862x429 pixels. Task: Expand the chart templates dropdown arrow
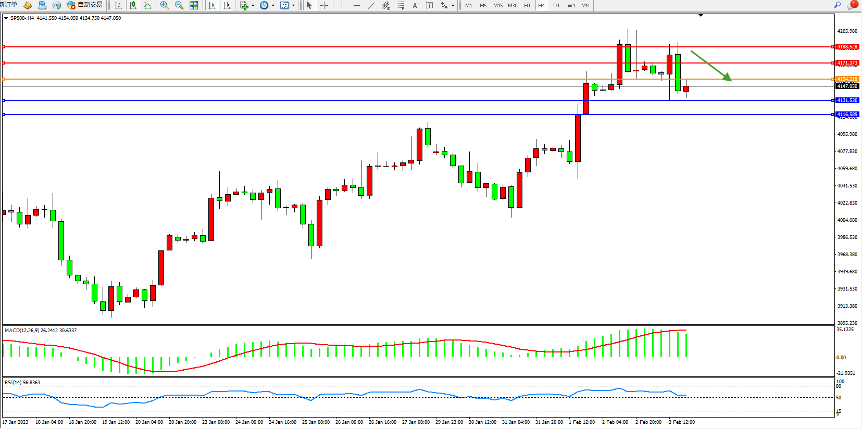coord(293,6)
